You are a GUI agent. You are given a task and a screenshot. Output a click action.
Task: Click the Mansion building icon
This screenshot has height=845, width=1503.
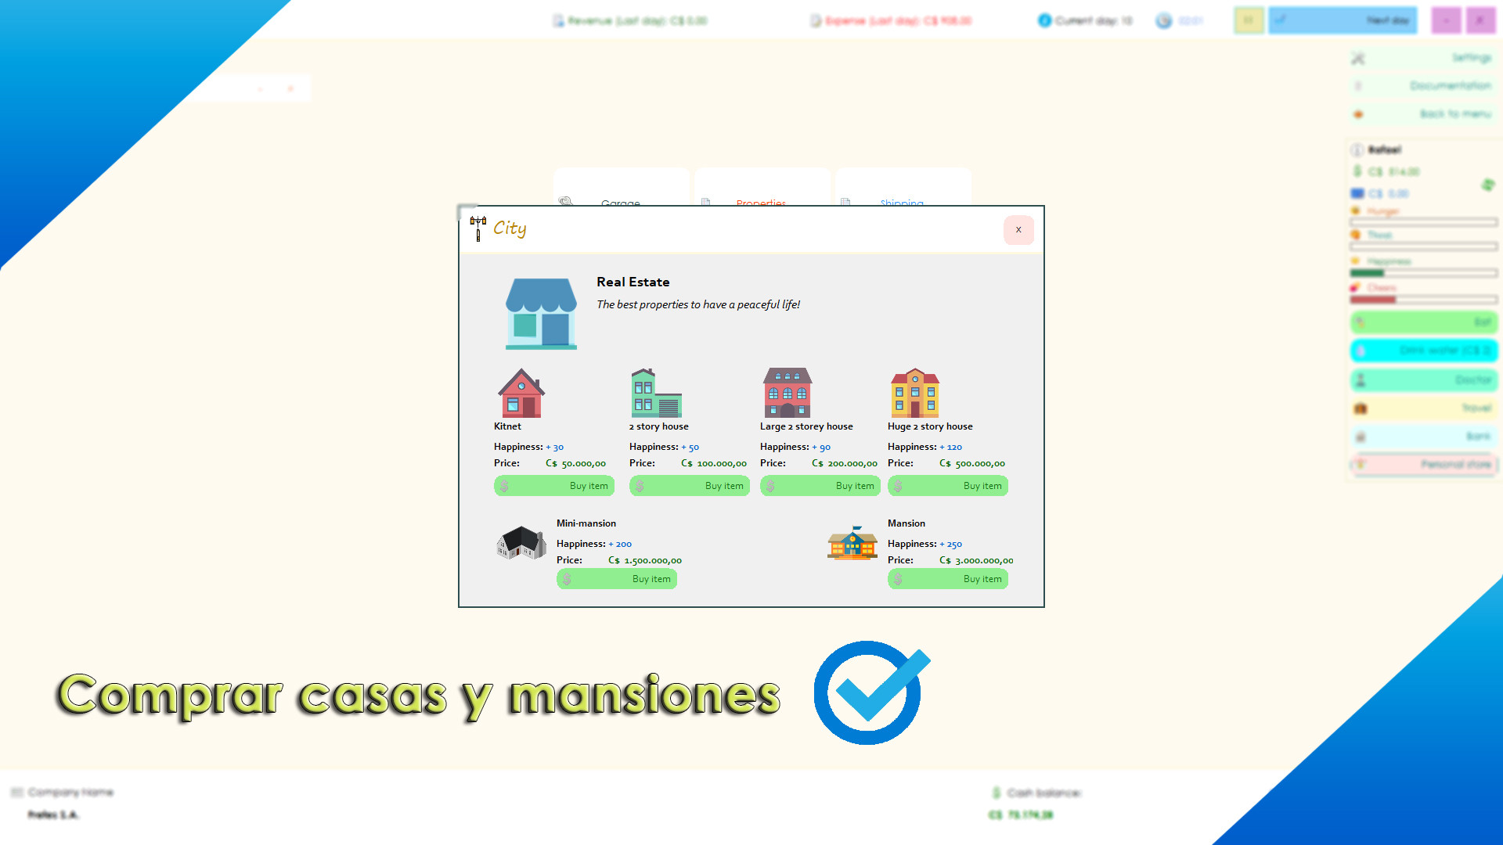click(852, 543)
